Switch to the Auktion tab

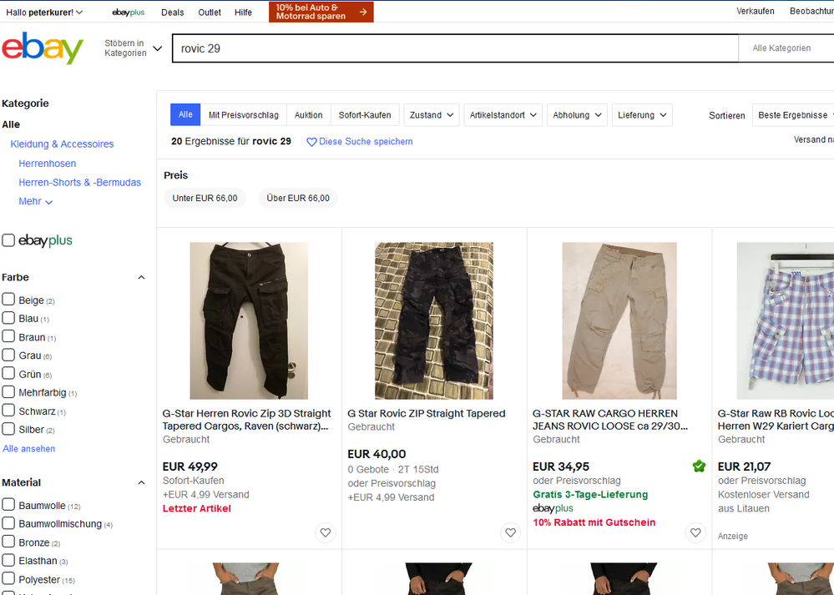(x=308, y=115)
